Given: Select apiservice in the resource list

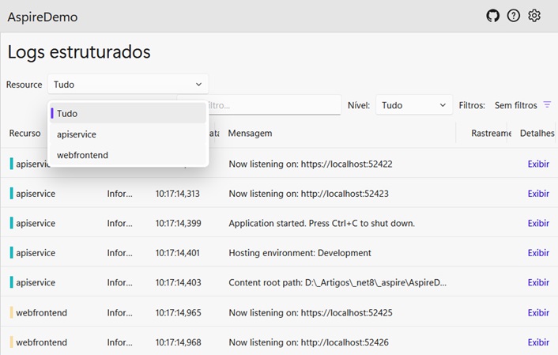Looking at the screenshot, I should click(128, 134).
